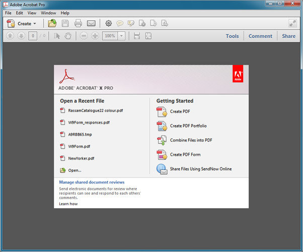Image resolution: width=303 pixels, height=252 pixels.
Task: Toggle Read Mode expand arrows icon
Action: (292, 23)
